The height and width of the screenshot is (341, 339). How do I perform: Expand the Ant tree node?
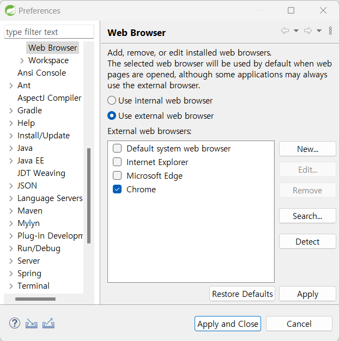(x=11, y=86)
